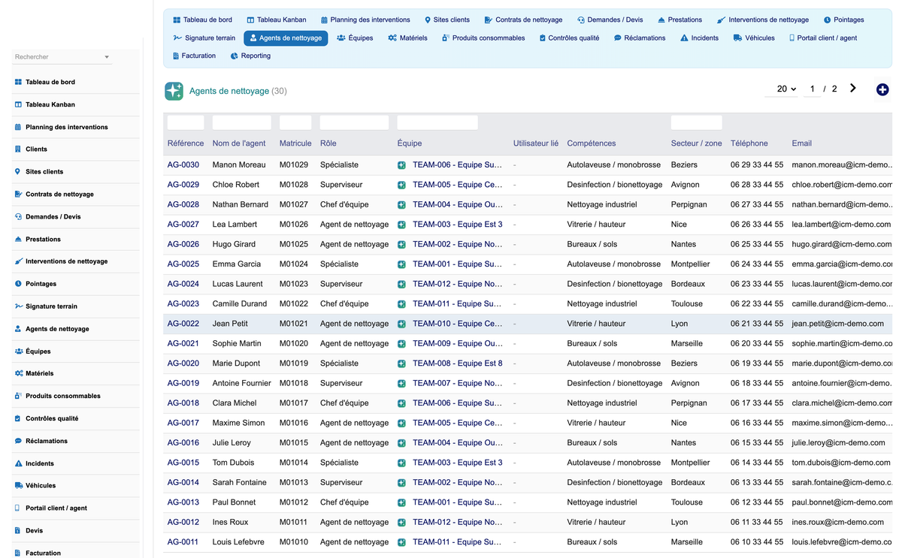Image resolution: width=902 pixels, height=558 pixels.
Task: Sort by the Email column header
Action: pos(801,143)
